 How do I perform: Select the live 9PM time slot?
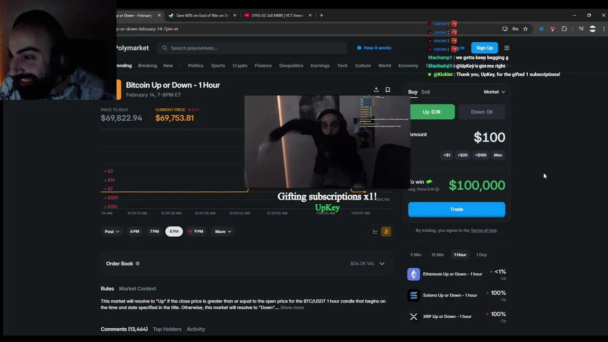(196, 231)
